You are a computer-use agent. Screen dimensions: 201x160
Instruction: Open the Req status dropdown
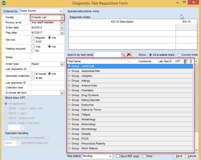[110, 156]
